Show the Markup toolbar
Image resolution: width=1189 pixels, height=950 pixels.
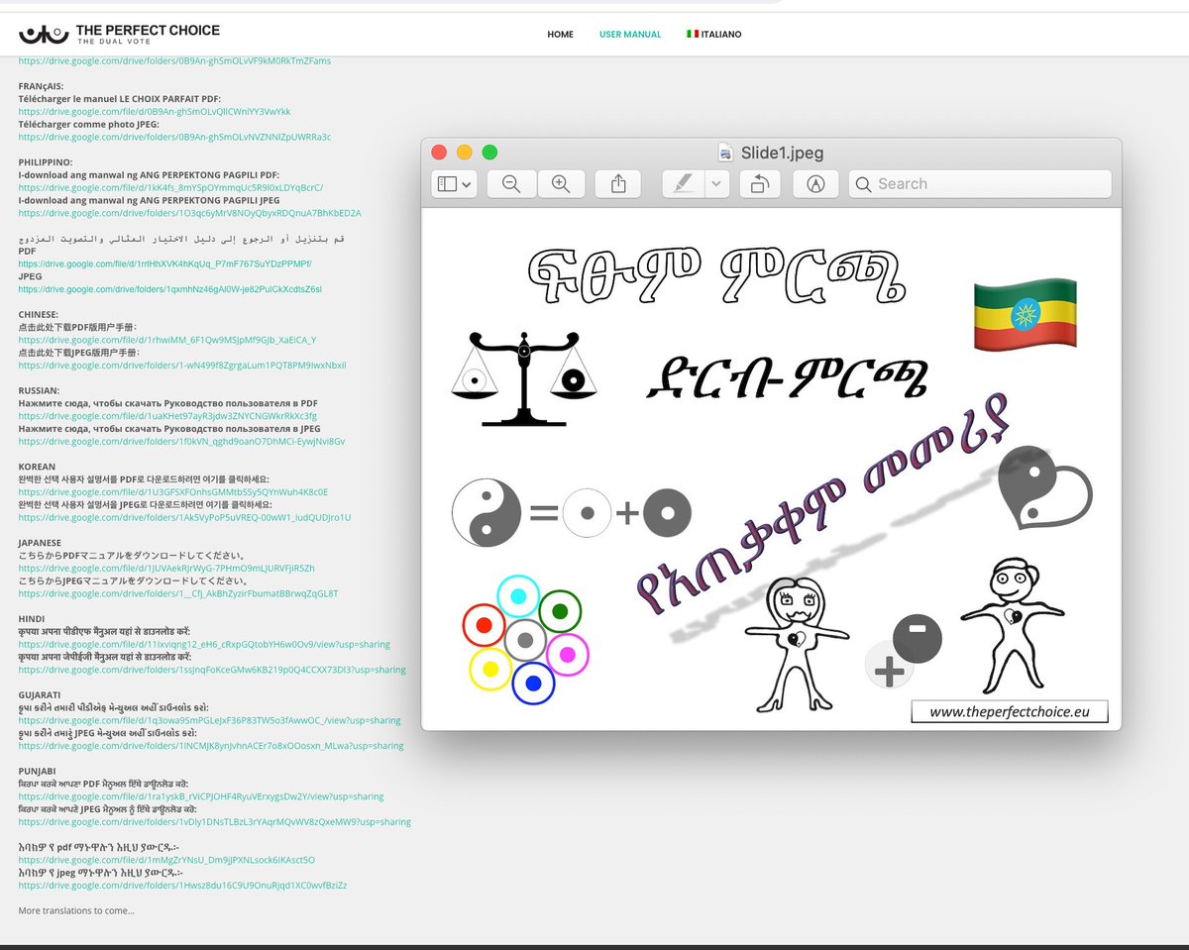[x=816, y=184]
